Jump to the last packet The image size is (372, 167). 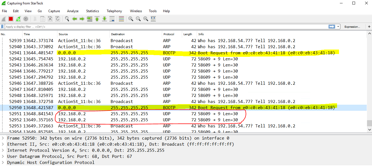(105, 19)
